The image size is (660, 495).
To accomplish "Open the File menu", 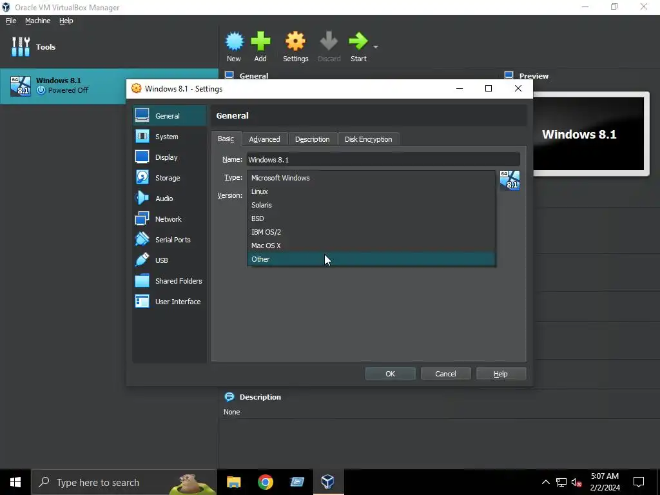I will click(x=11, y=21).
